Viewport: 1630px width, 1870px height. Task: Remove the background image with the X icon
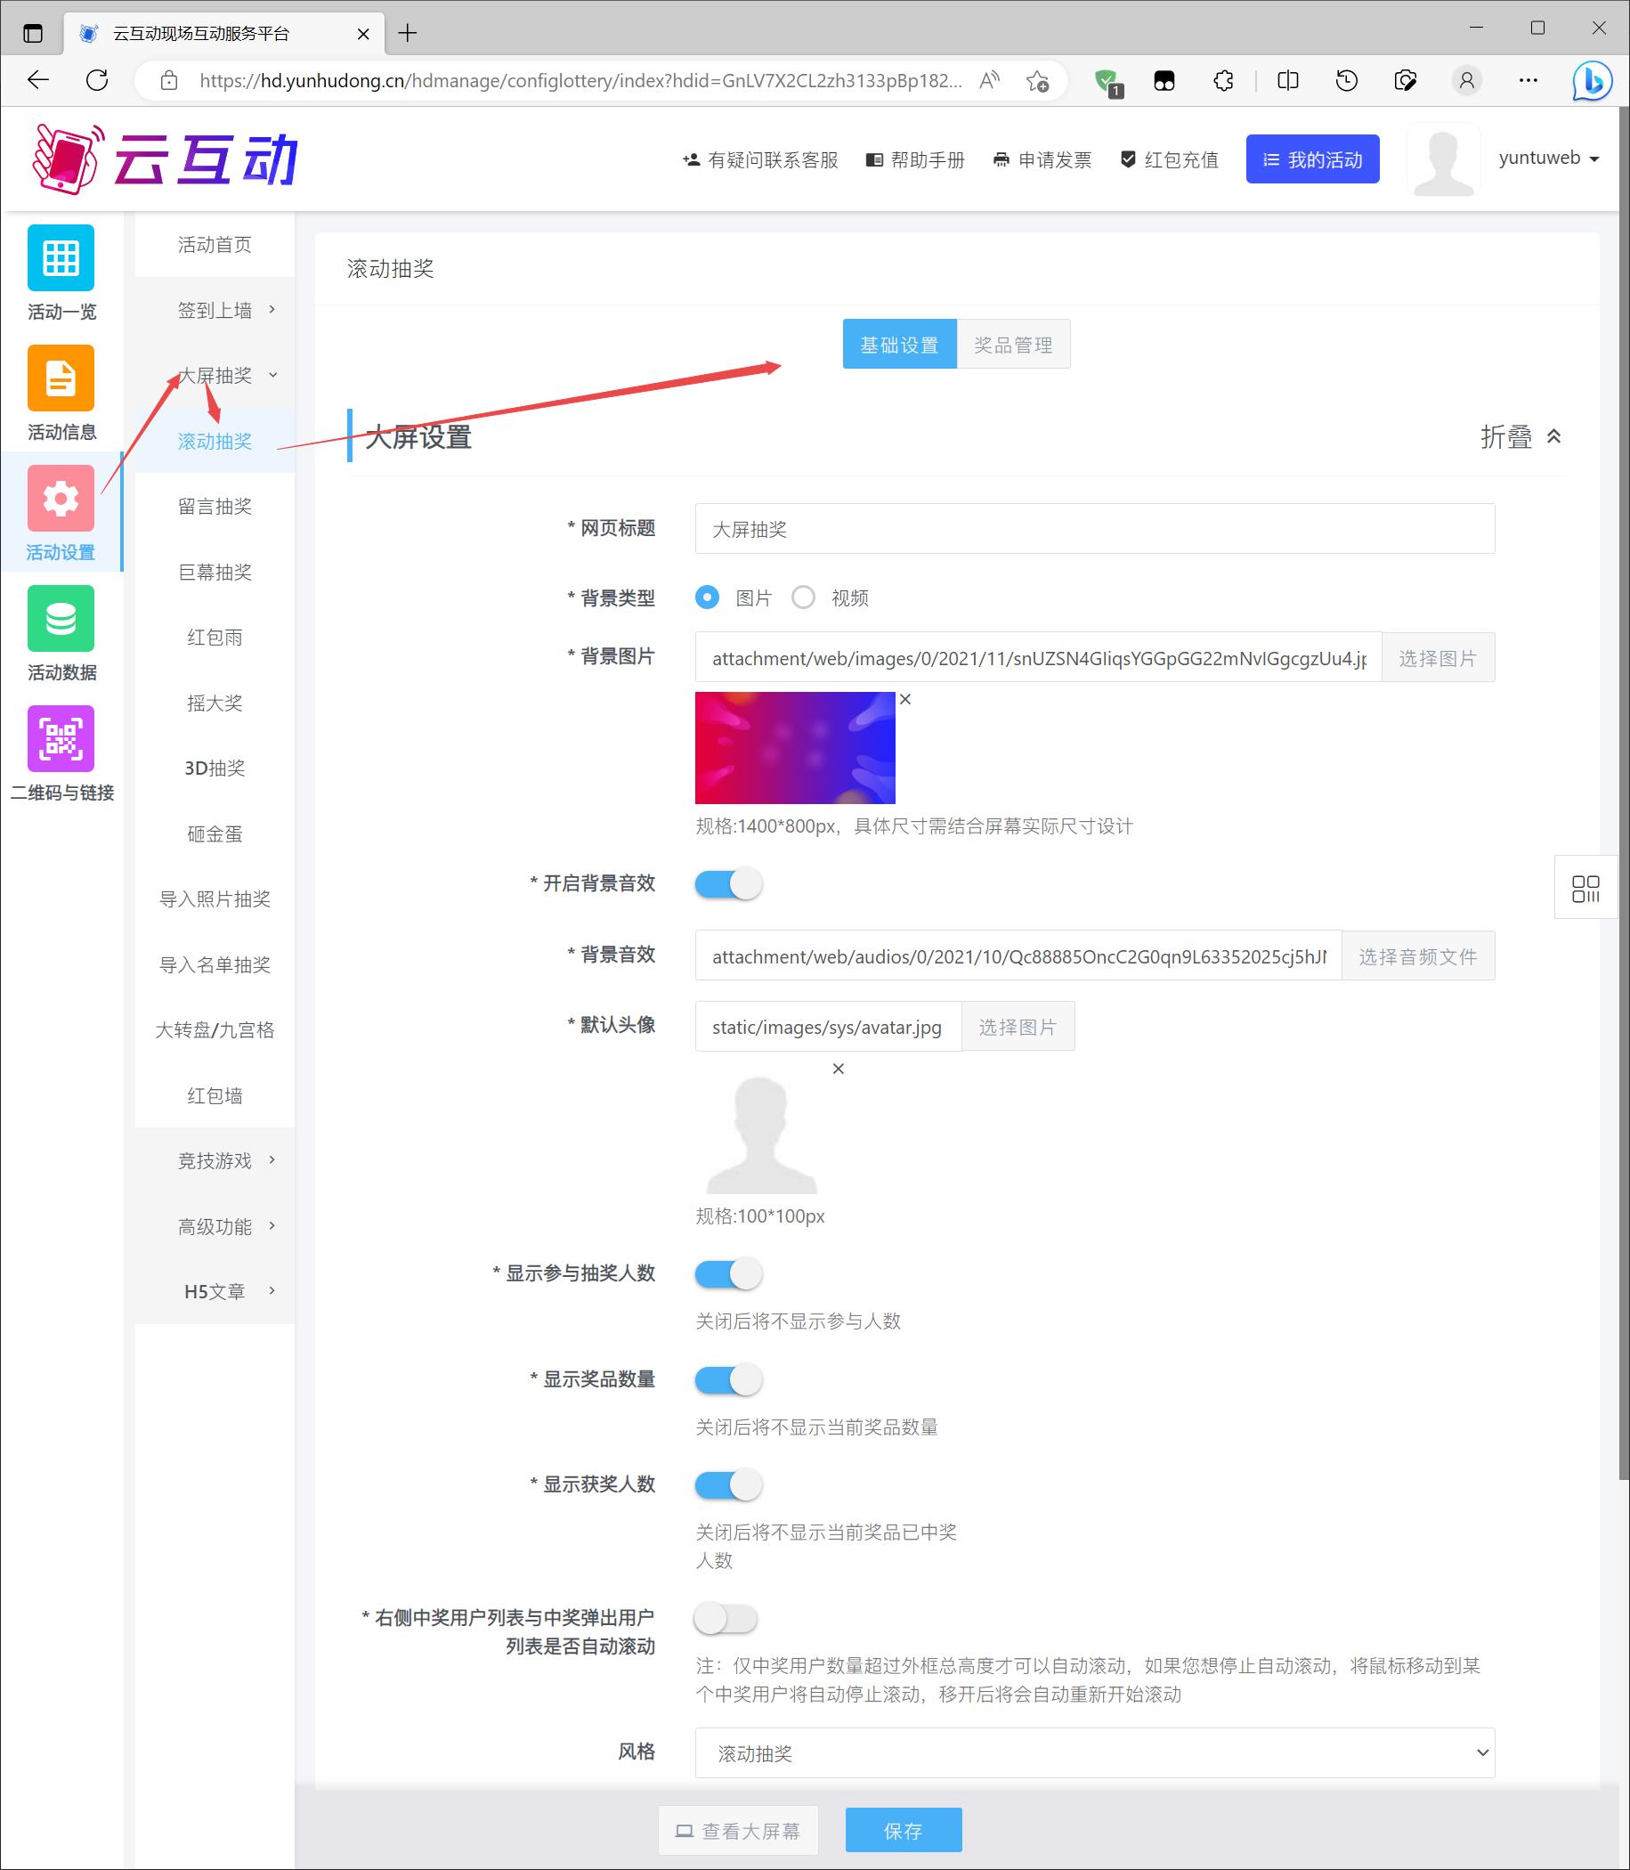point(905,699)
